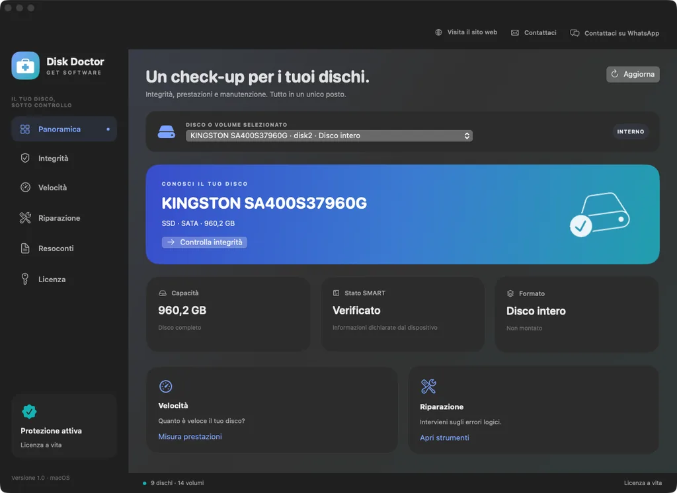
Task: Click the Capacità 960,2 GB card
Action: coord(228,314)
